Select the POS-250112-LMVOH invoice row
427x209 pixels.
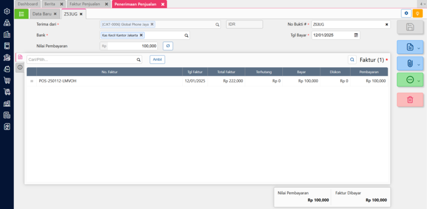click(207, 81)
